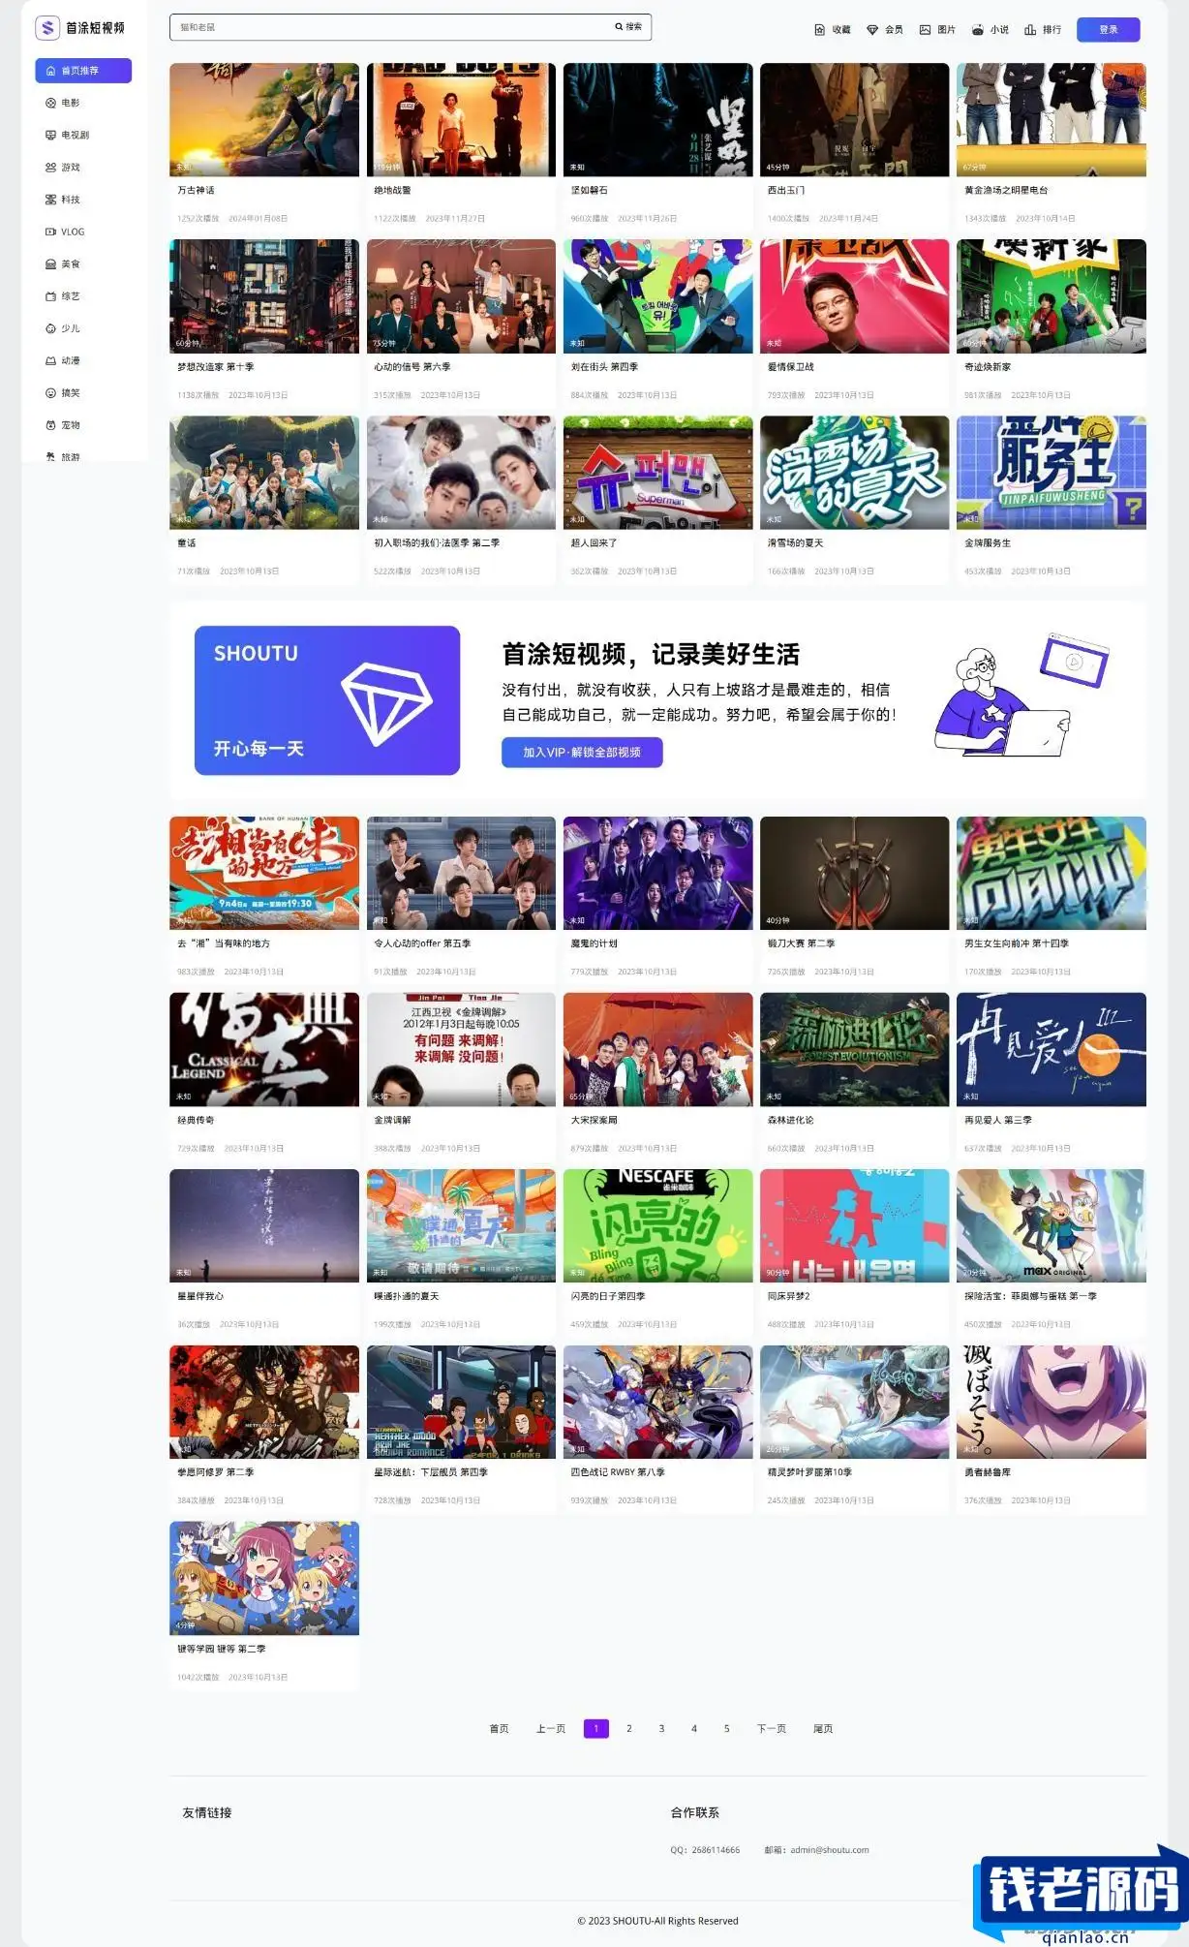
Task: Click 加入VIP·解锁全部视频 button
Action: point(582,752)
